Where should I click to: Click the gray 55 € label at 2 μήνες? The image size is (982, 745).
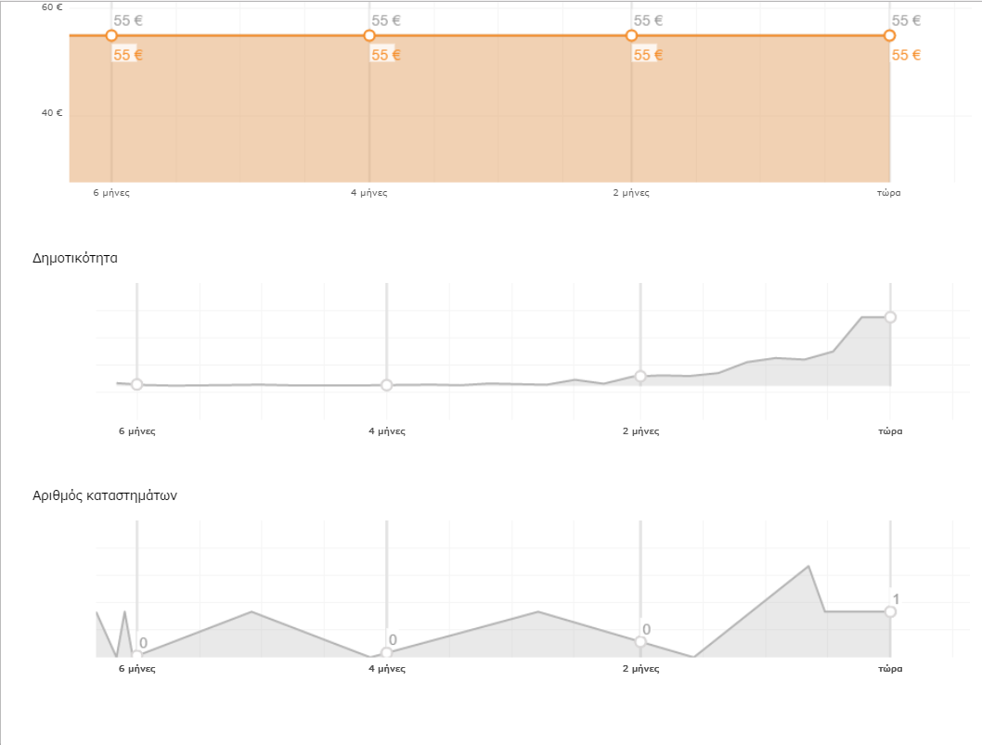(x=648, y=20)
